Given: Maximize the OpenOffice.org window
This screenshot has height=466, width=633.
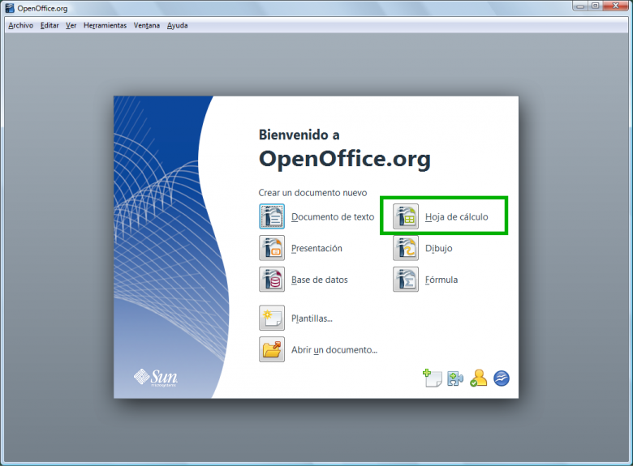Looking at the screenshot, I should coord(596,6).
